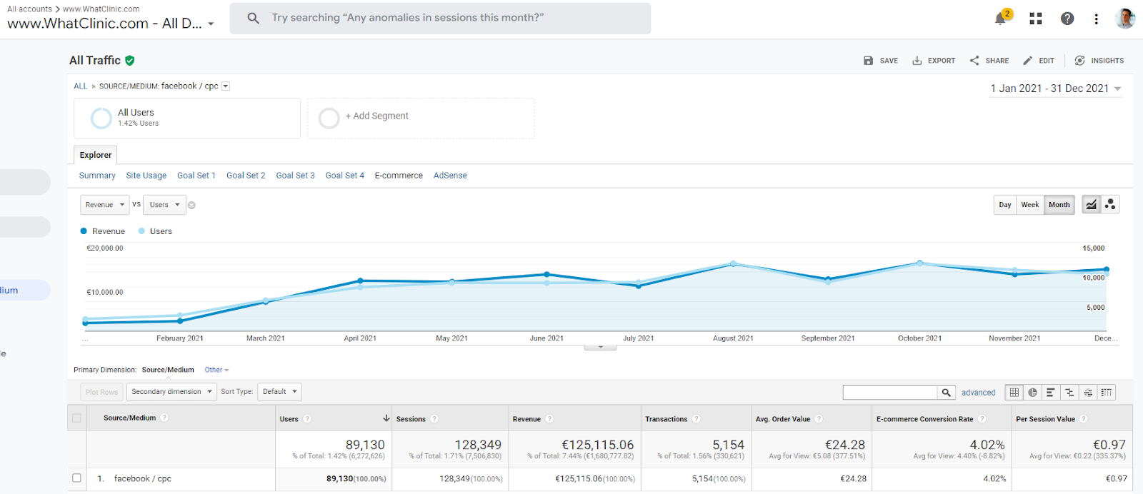Open the user account avatar
1143x494 pixels.
[1124, 19]
